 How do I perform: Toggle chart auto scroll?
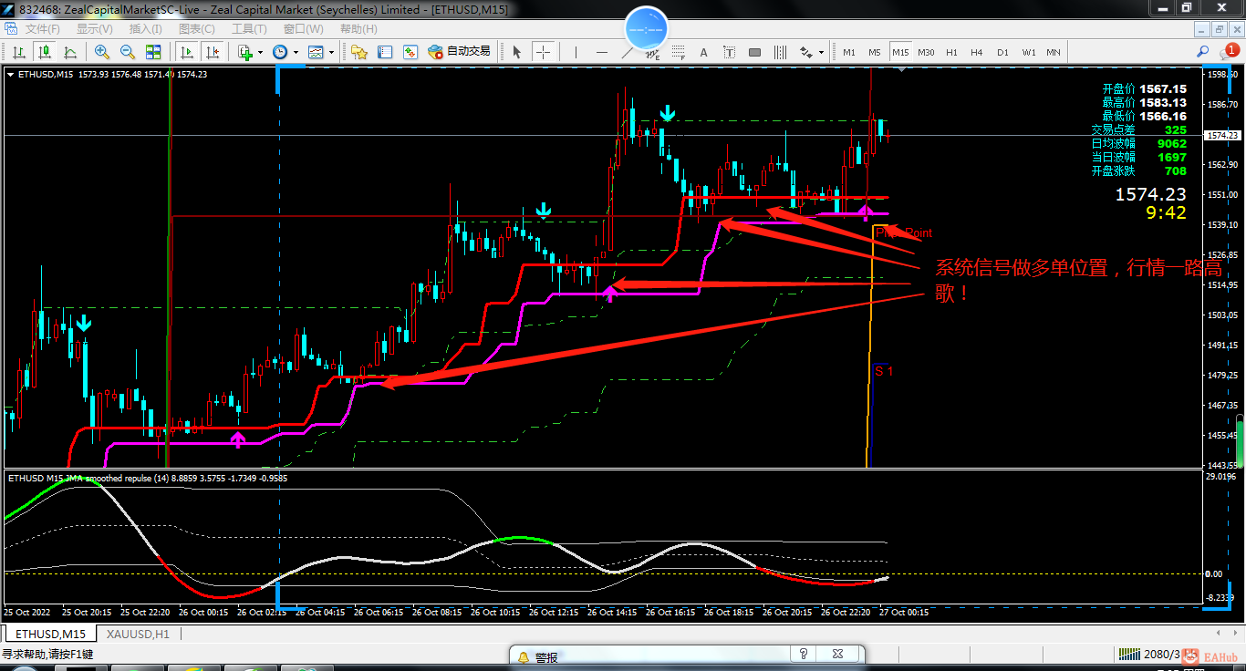tap(187, 52)
